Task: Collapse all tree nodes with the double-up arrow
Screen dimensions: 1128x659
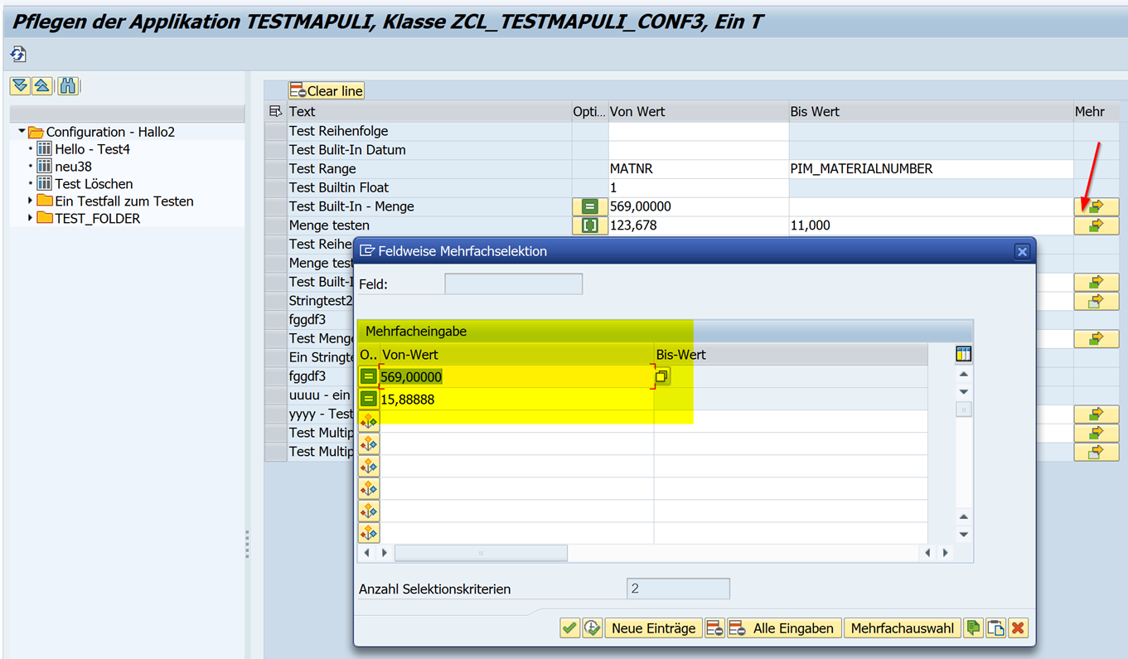Action: [x=42, y=86]
